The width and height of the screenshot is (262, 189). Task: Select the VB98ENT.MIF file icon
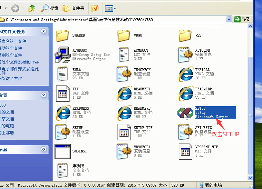pos(185,151)
